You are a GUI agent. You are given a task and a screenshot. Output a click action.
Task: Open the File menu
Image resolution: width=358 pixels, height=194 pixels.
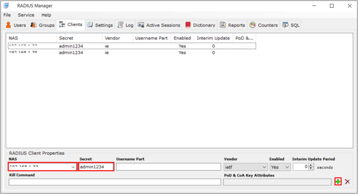(8, 15)
